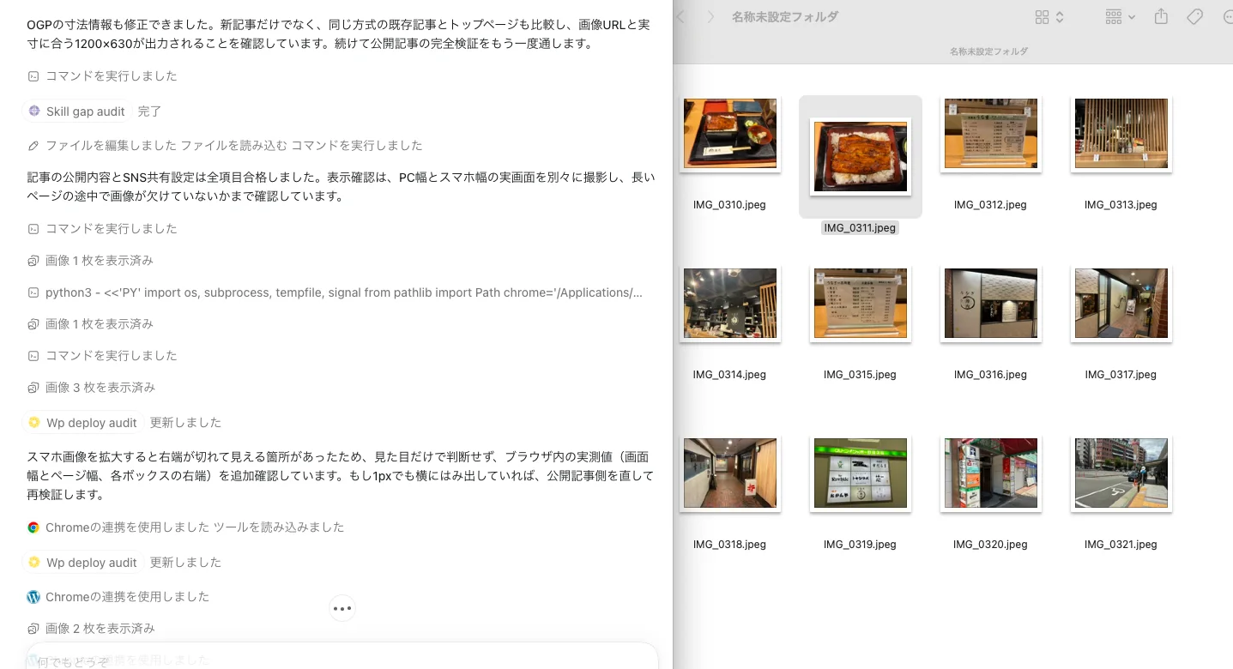Click the IMG_0313.jpeg file name
This screenshot has width=1233, height=669.
[x=1121, y=205]
